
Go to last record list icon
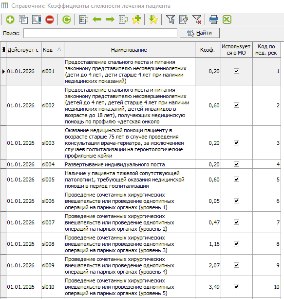click(x=123, y=20)
